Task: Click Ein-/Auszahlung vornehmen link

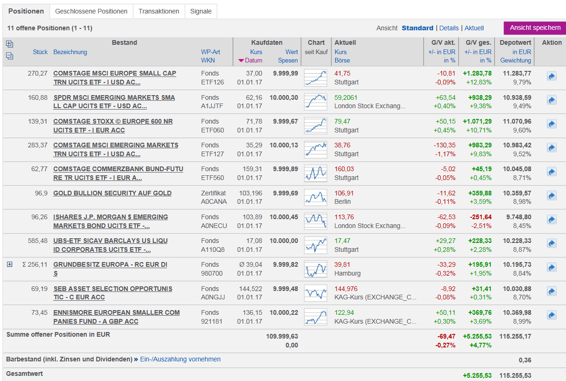Action: point(180,359)
